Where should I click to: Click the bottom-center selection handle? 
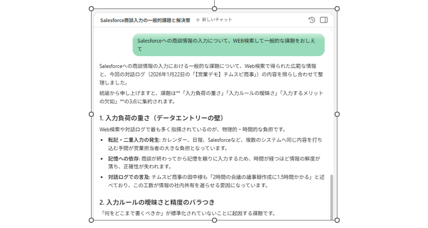[215, 220]
